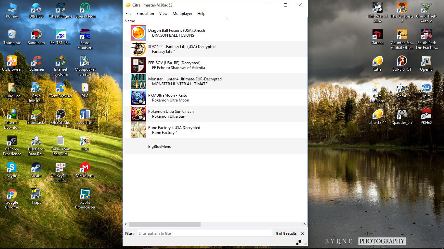Select the FE Echoes Shadows of Valentia icon

point(138,65)
